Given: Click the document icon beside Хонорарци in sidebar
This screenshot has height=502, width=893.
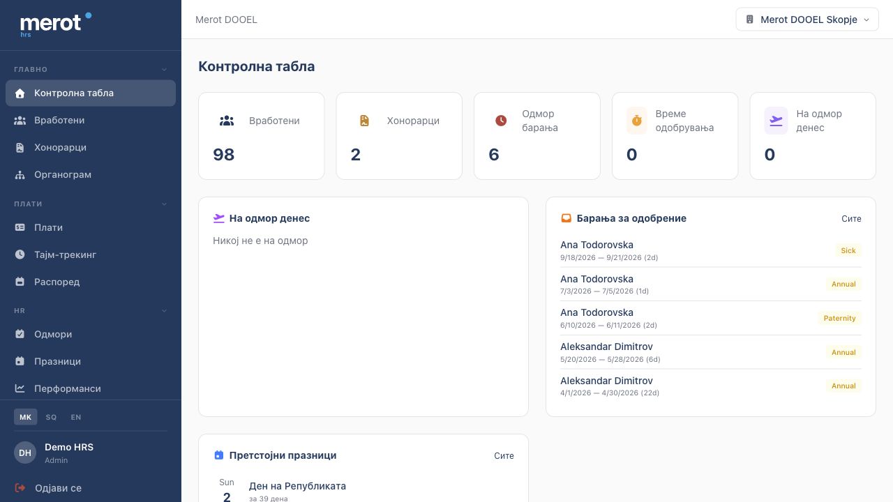Looking at the screenshot, I should click(20, 147).
